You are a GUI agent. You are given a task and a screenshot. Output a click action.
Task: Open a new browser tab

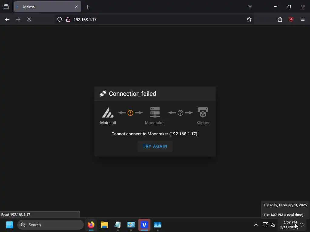(87, 7)
